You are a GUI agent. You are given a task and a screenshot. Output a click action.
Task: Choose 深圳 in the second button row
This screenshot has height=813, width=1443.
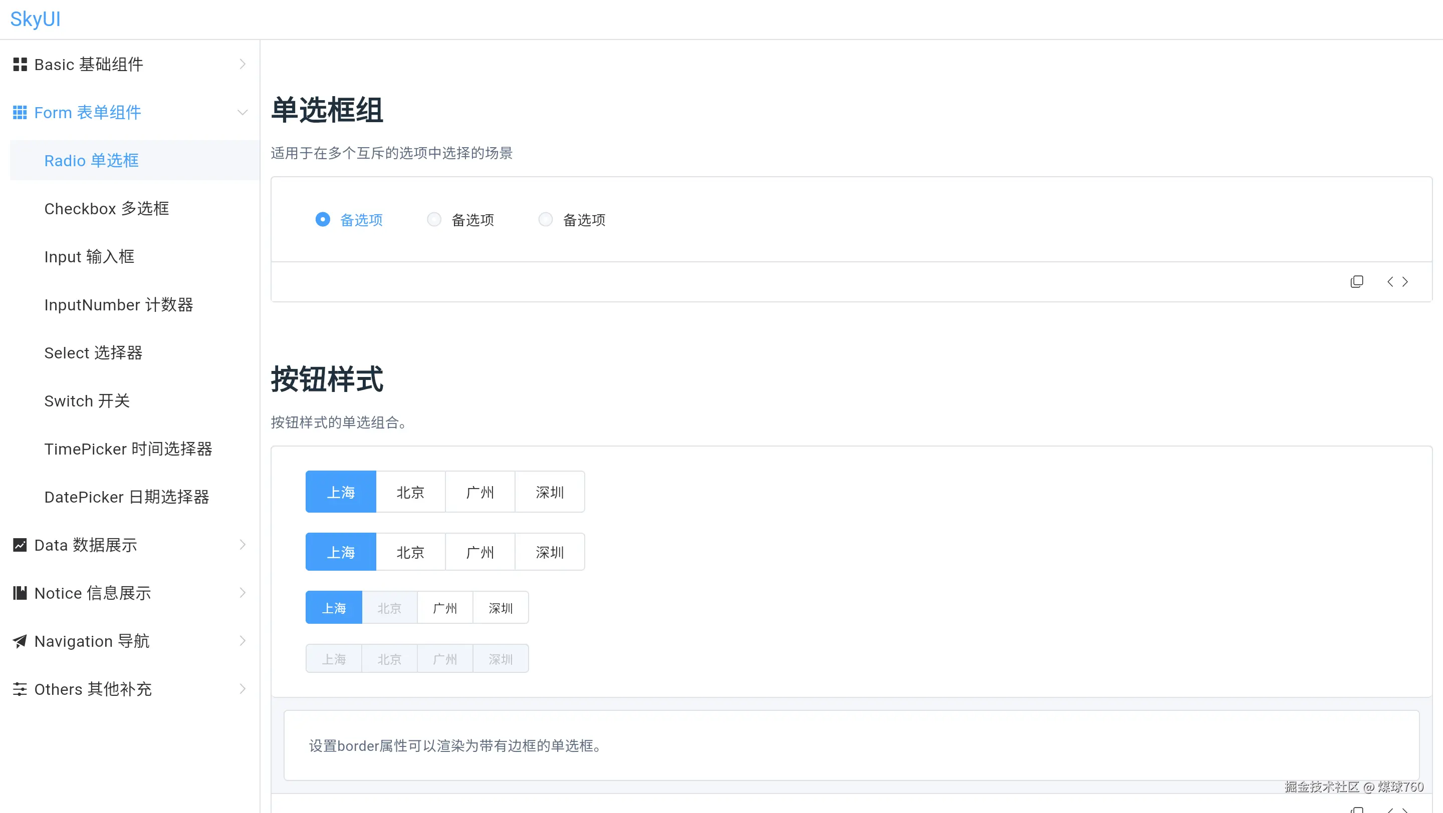click(549, 552)
